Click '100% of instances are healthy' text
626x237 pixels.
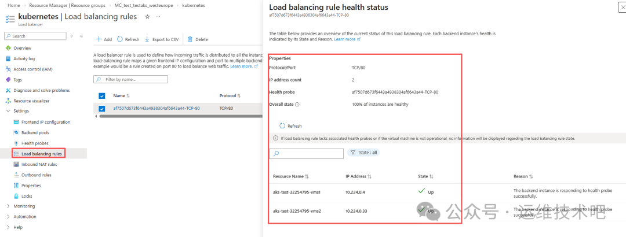click(x=380, y=105)
